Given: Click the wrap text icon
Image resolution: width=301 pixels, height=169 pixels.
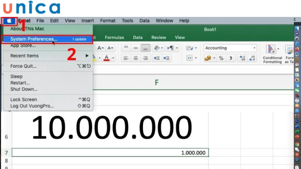Looking at the screenshot, I should coord(190,48).
